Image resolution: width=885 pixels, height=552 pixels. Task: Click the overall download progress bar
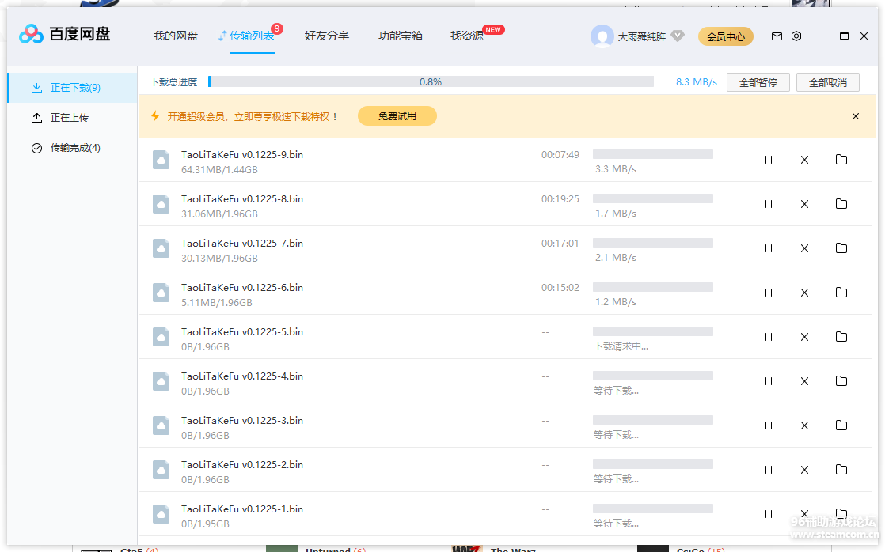click(431, 81)
